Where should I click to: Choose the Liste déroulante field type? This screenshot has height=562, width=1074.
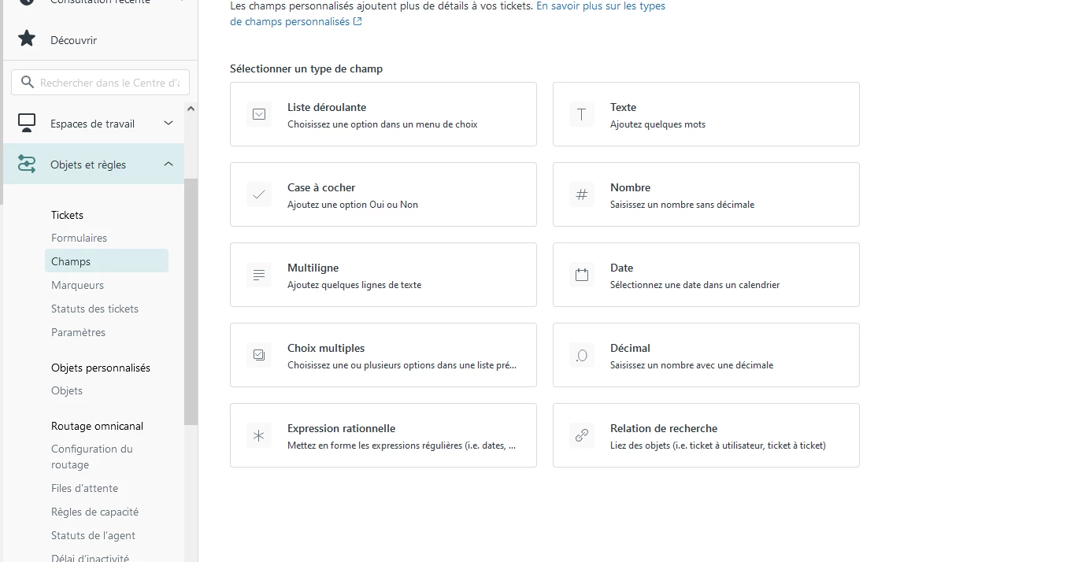click(x=383, y=114)
